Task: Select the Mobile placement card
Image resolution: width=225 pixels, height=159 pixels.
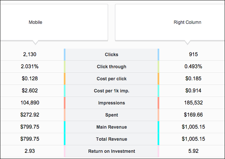Action: pos(54,22)
